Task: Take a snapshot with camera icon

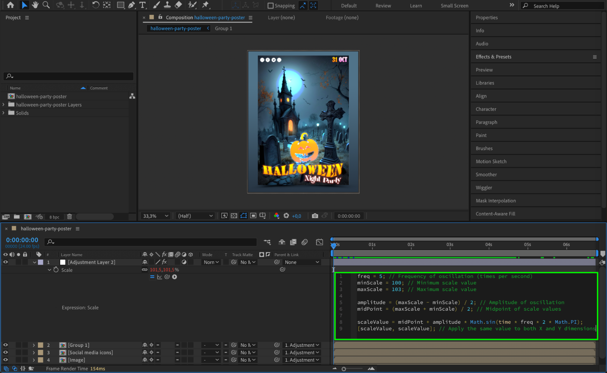Action: 315,216
